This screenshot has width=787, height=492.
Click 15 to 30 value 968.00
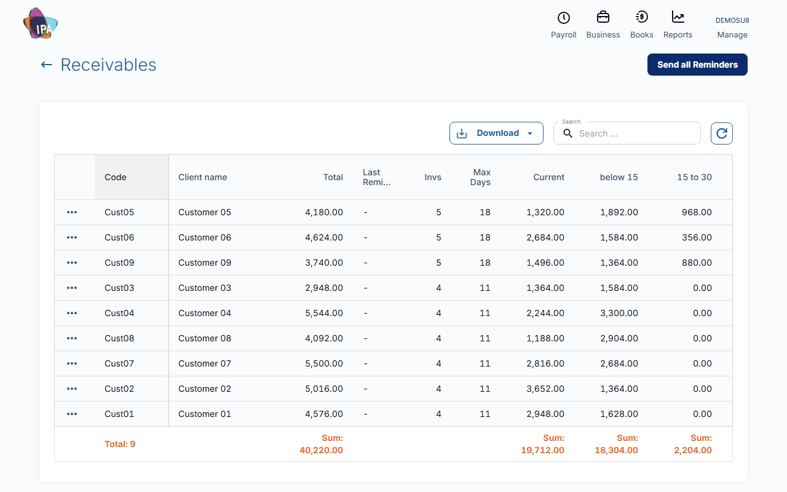[697, 212]
